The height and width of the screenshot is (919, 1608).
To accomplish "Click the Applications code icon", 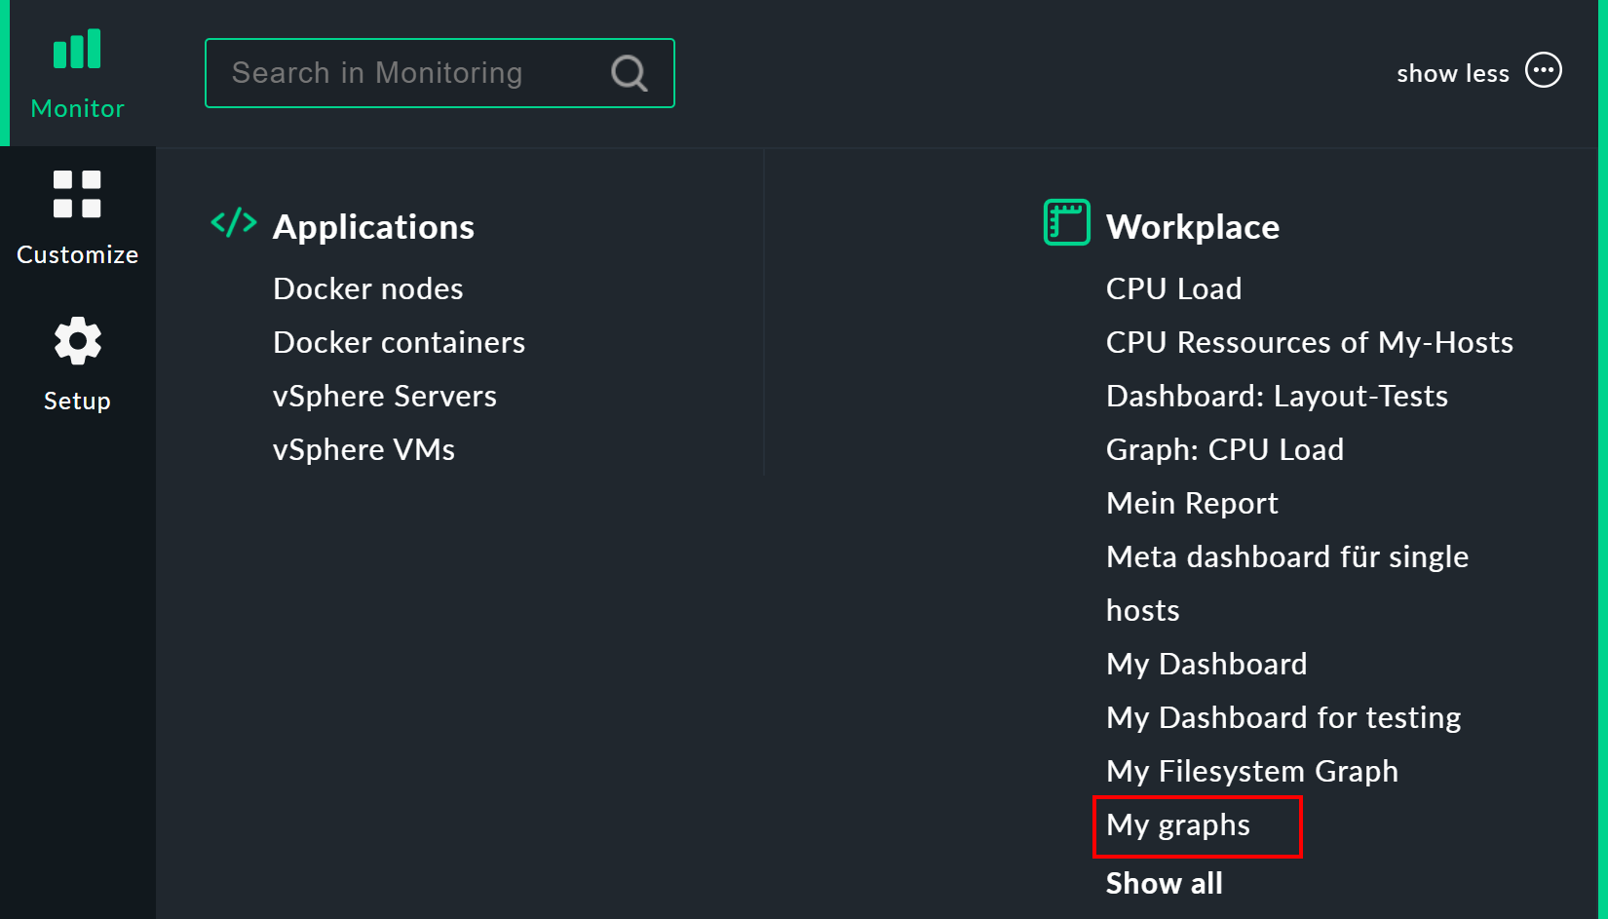I will click(232, 223).
